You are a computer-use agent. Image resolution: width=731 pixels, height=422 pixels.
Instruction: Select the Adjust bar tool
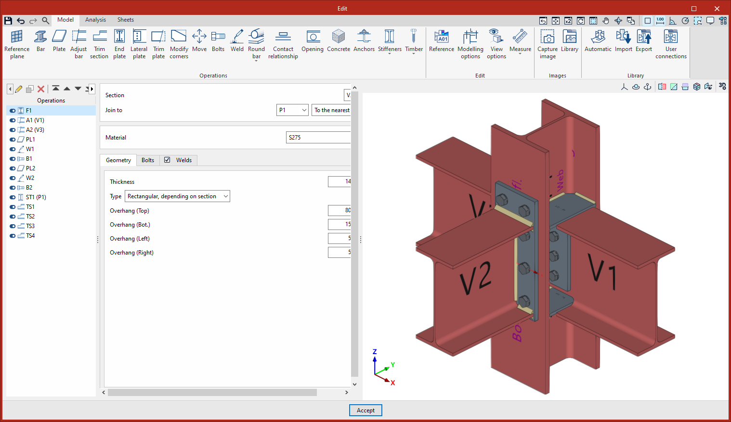[78, 44]
